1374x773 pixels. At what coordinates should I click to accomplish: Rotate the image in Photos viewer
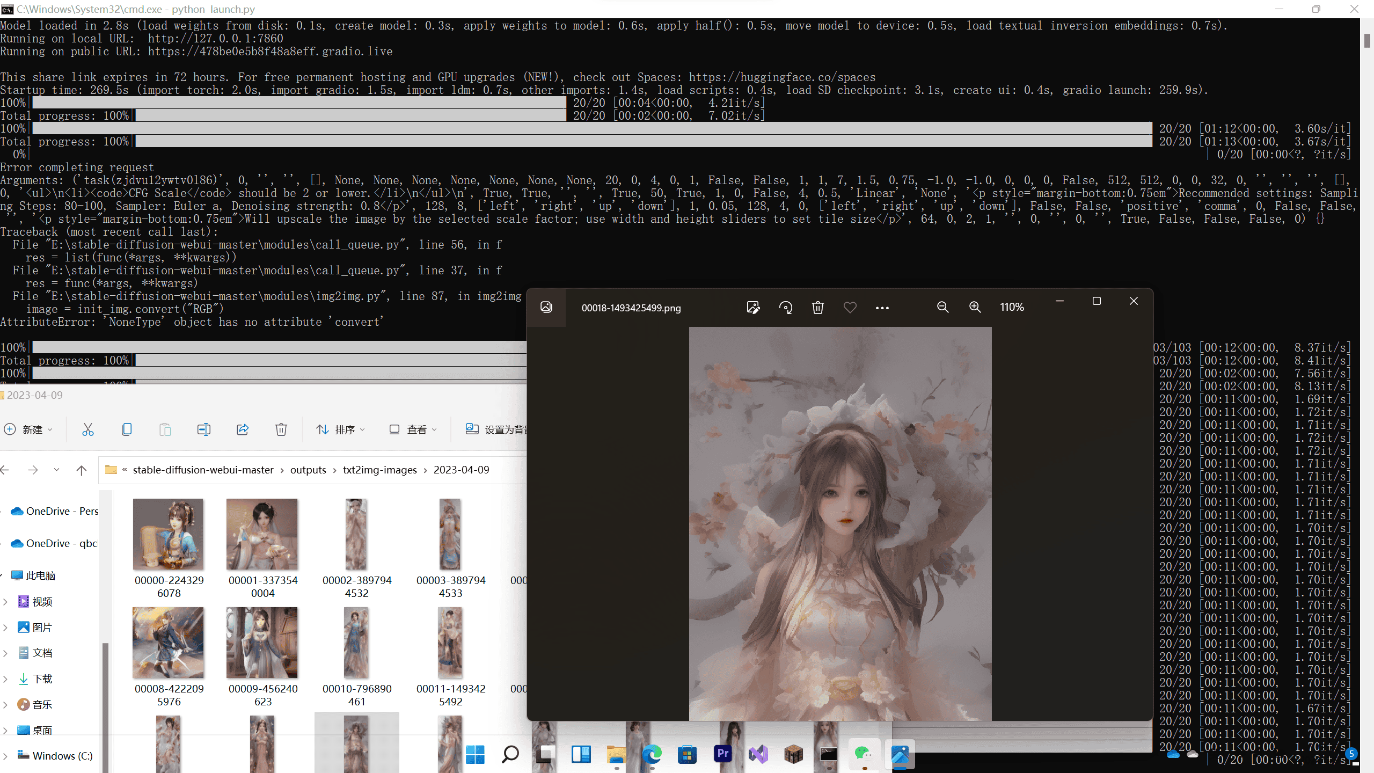tap(786, 308)
